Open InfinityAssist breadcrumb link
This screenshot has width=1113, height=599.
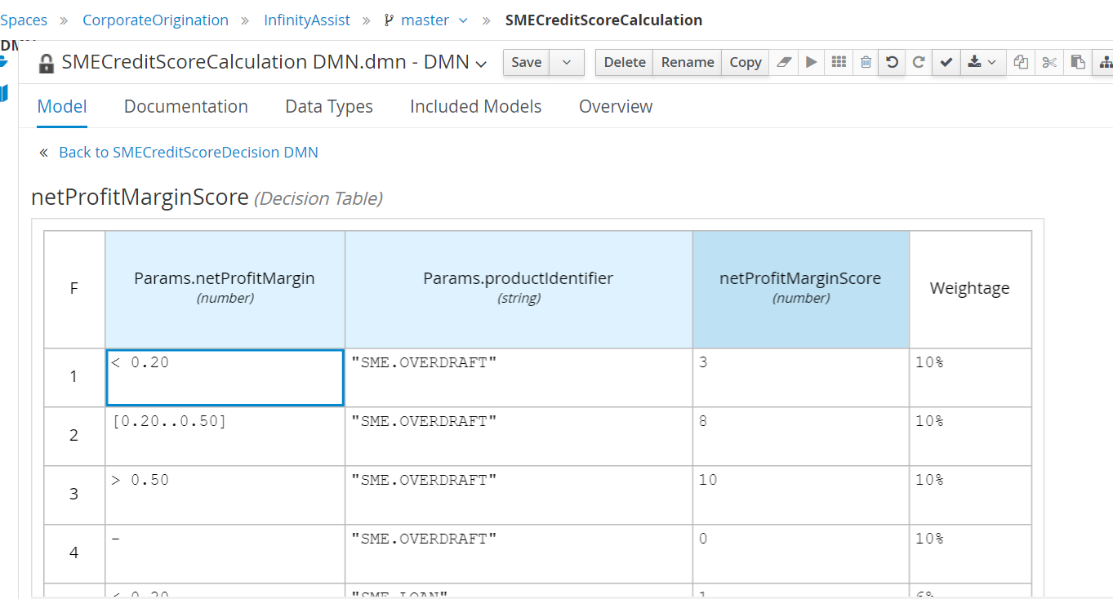pos(307,20)
